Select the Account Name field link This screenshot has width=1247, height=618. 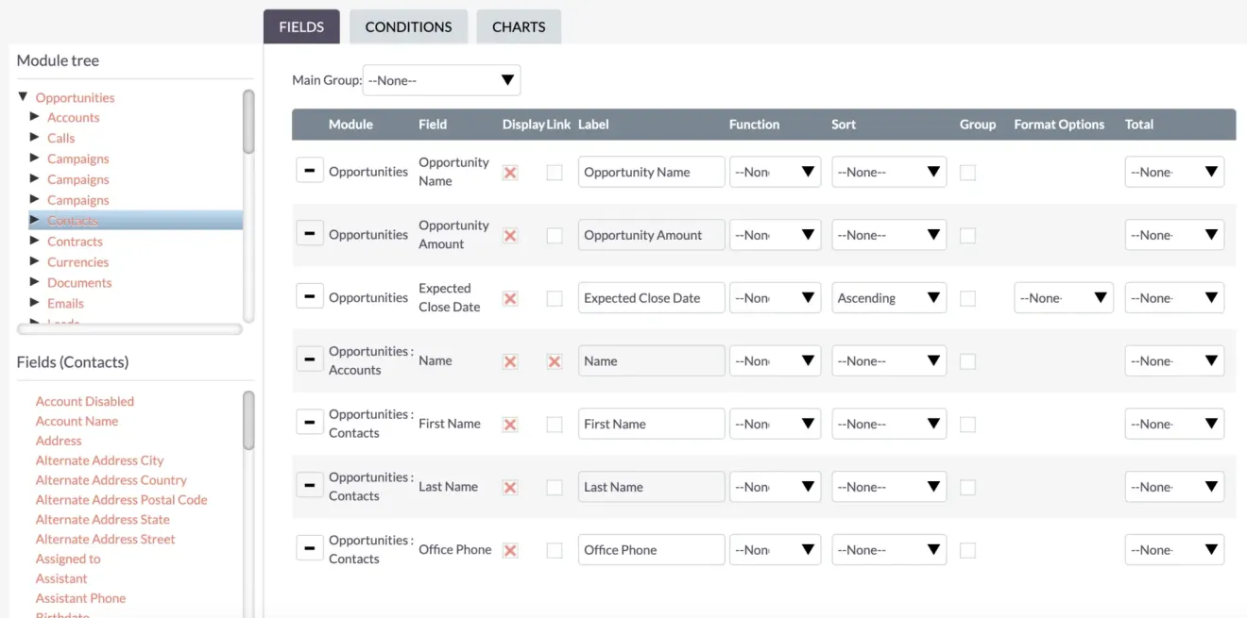(77, 421)
